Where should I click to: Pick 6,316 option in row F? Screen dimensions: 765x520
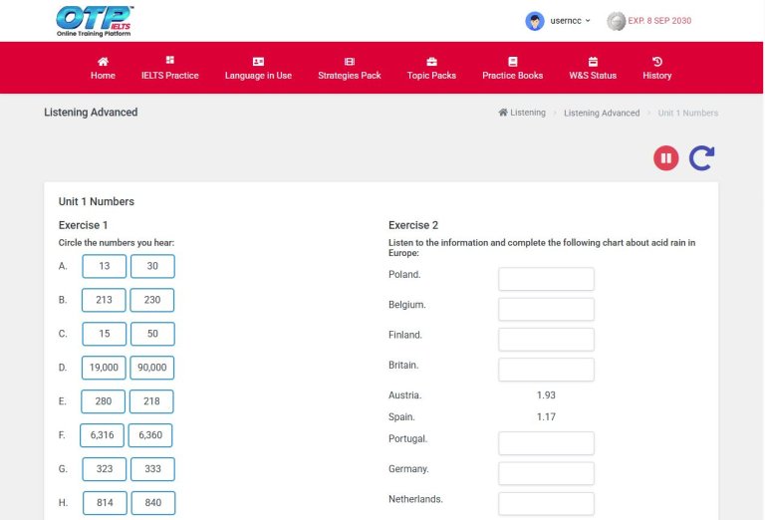103,435
